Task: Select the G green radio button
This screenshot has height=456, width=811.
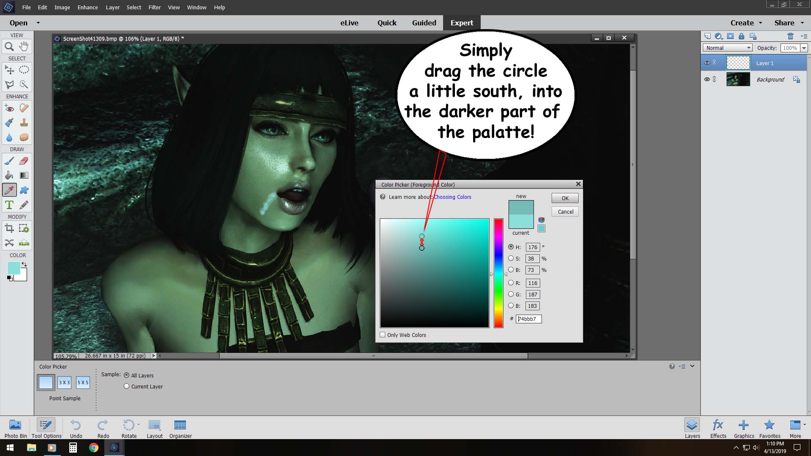Action: (511, 294)
